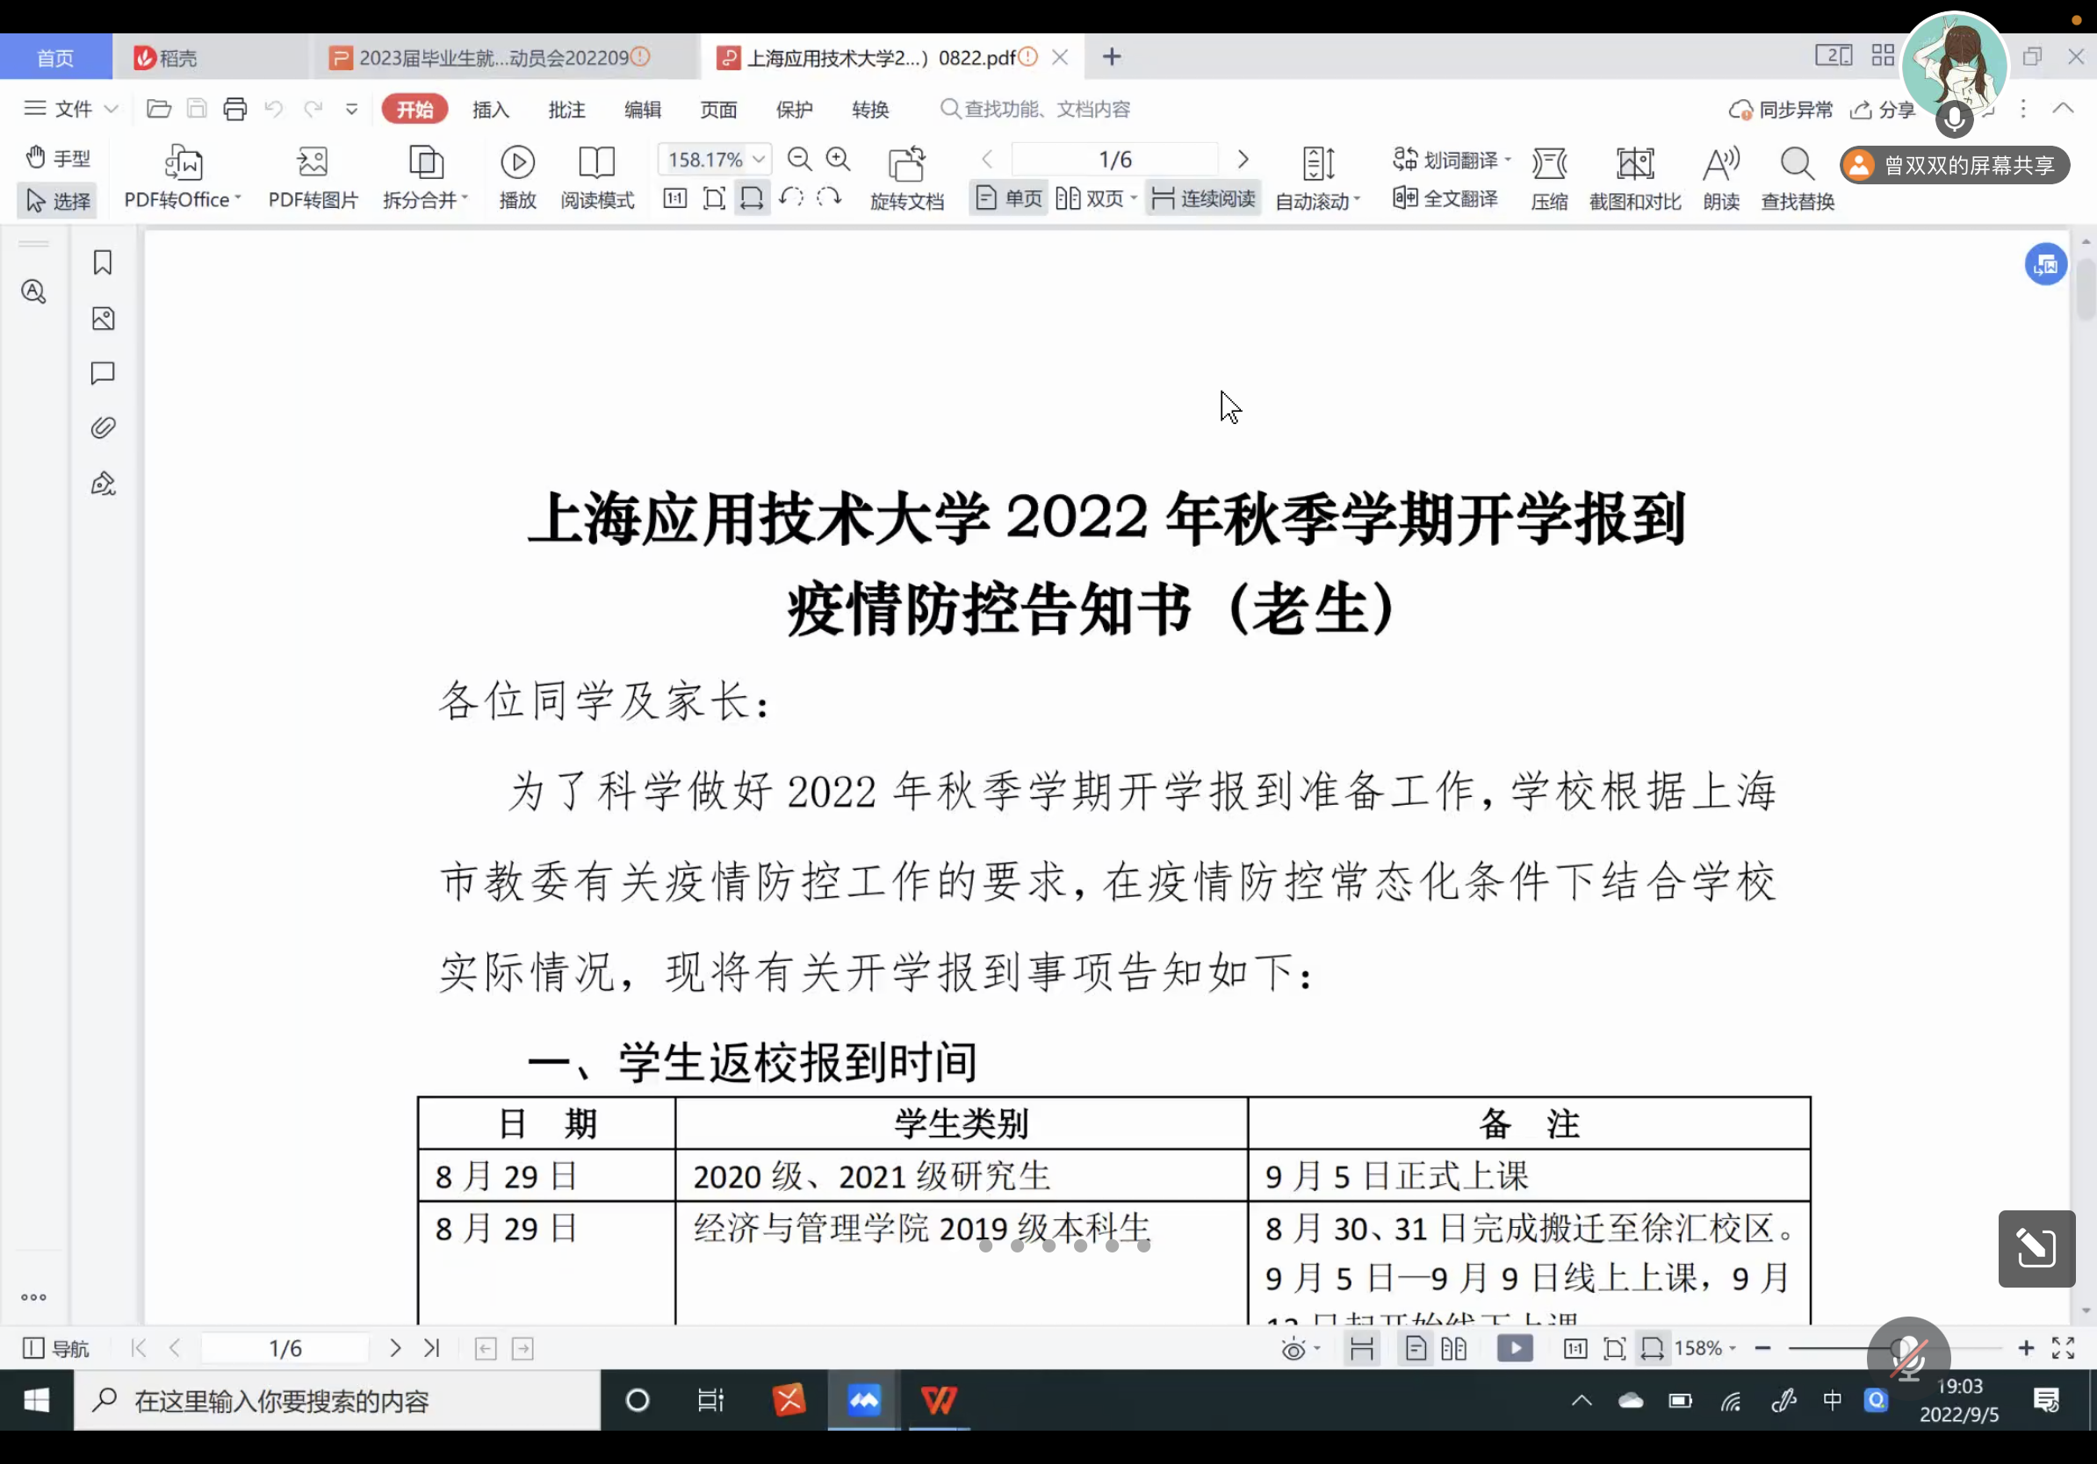
Task: Open the 转换 ribbon tab
Action: pos(869,110)
